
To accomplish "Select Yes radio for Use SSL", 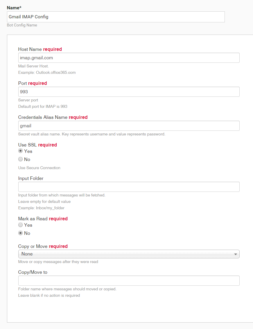I will [20, 151].
